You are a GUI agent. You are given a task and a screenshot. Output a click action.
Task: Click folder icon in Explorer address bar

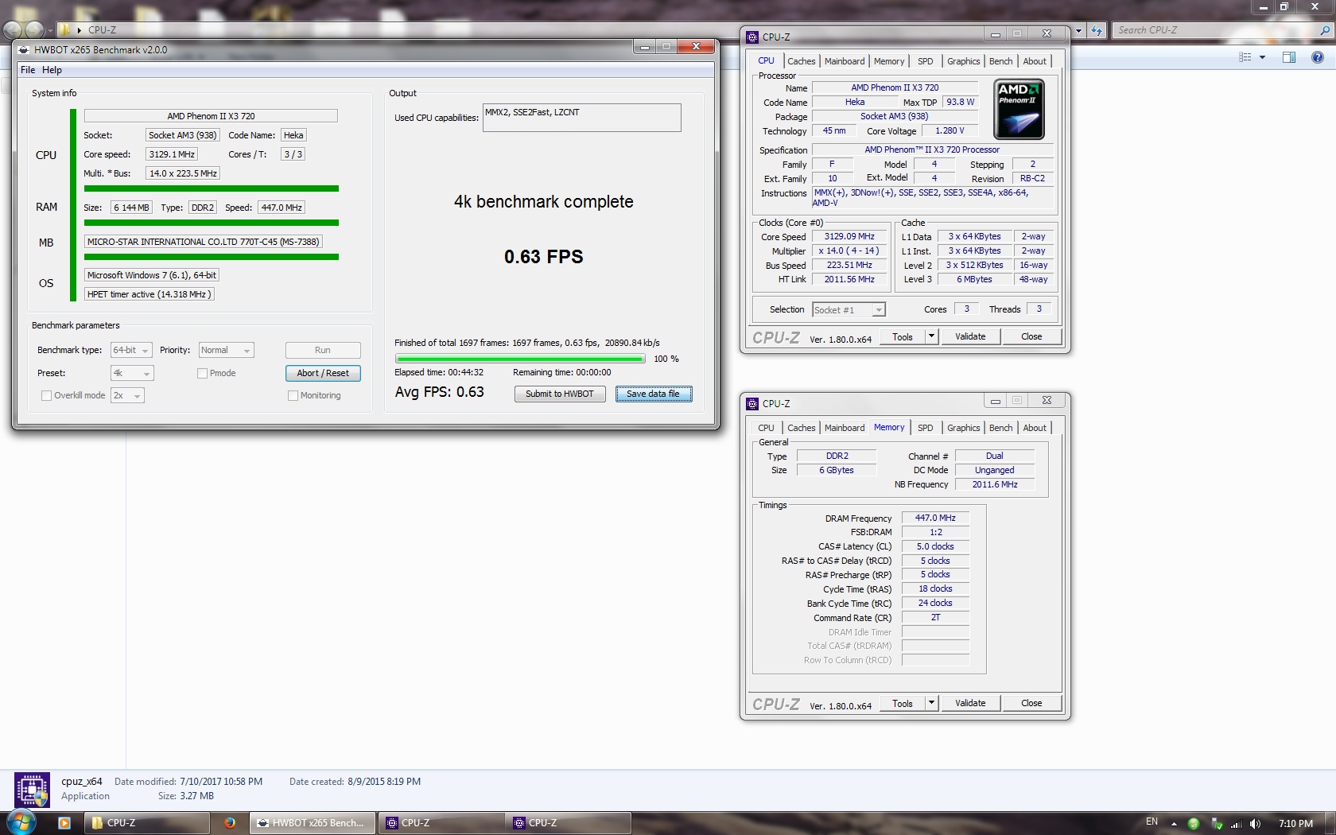(65, 30)
